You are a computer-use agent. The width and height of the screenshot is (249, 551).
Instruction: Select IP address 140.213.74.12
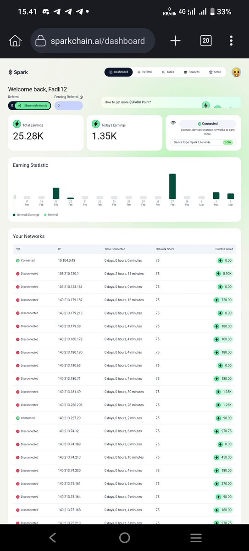[68, 431]
